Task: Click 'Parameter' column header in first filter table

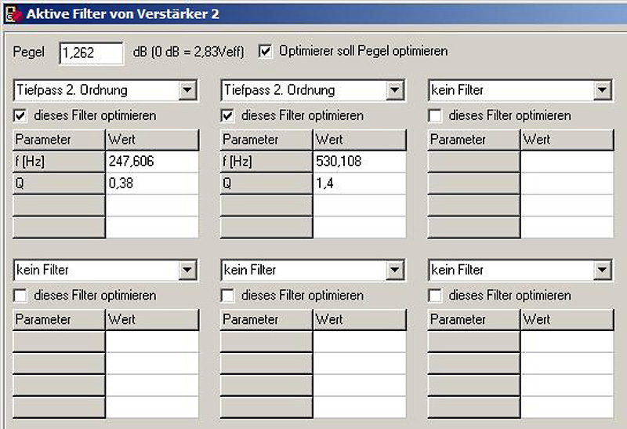Action: [59, 140]
